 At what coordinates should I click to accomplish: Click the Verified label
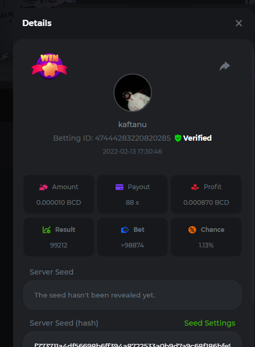click(197, 138)
